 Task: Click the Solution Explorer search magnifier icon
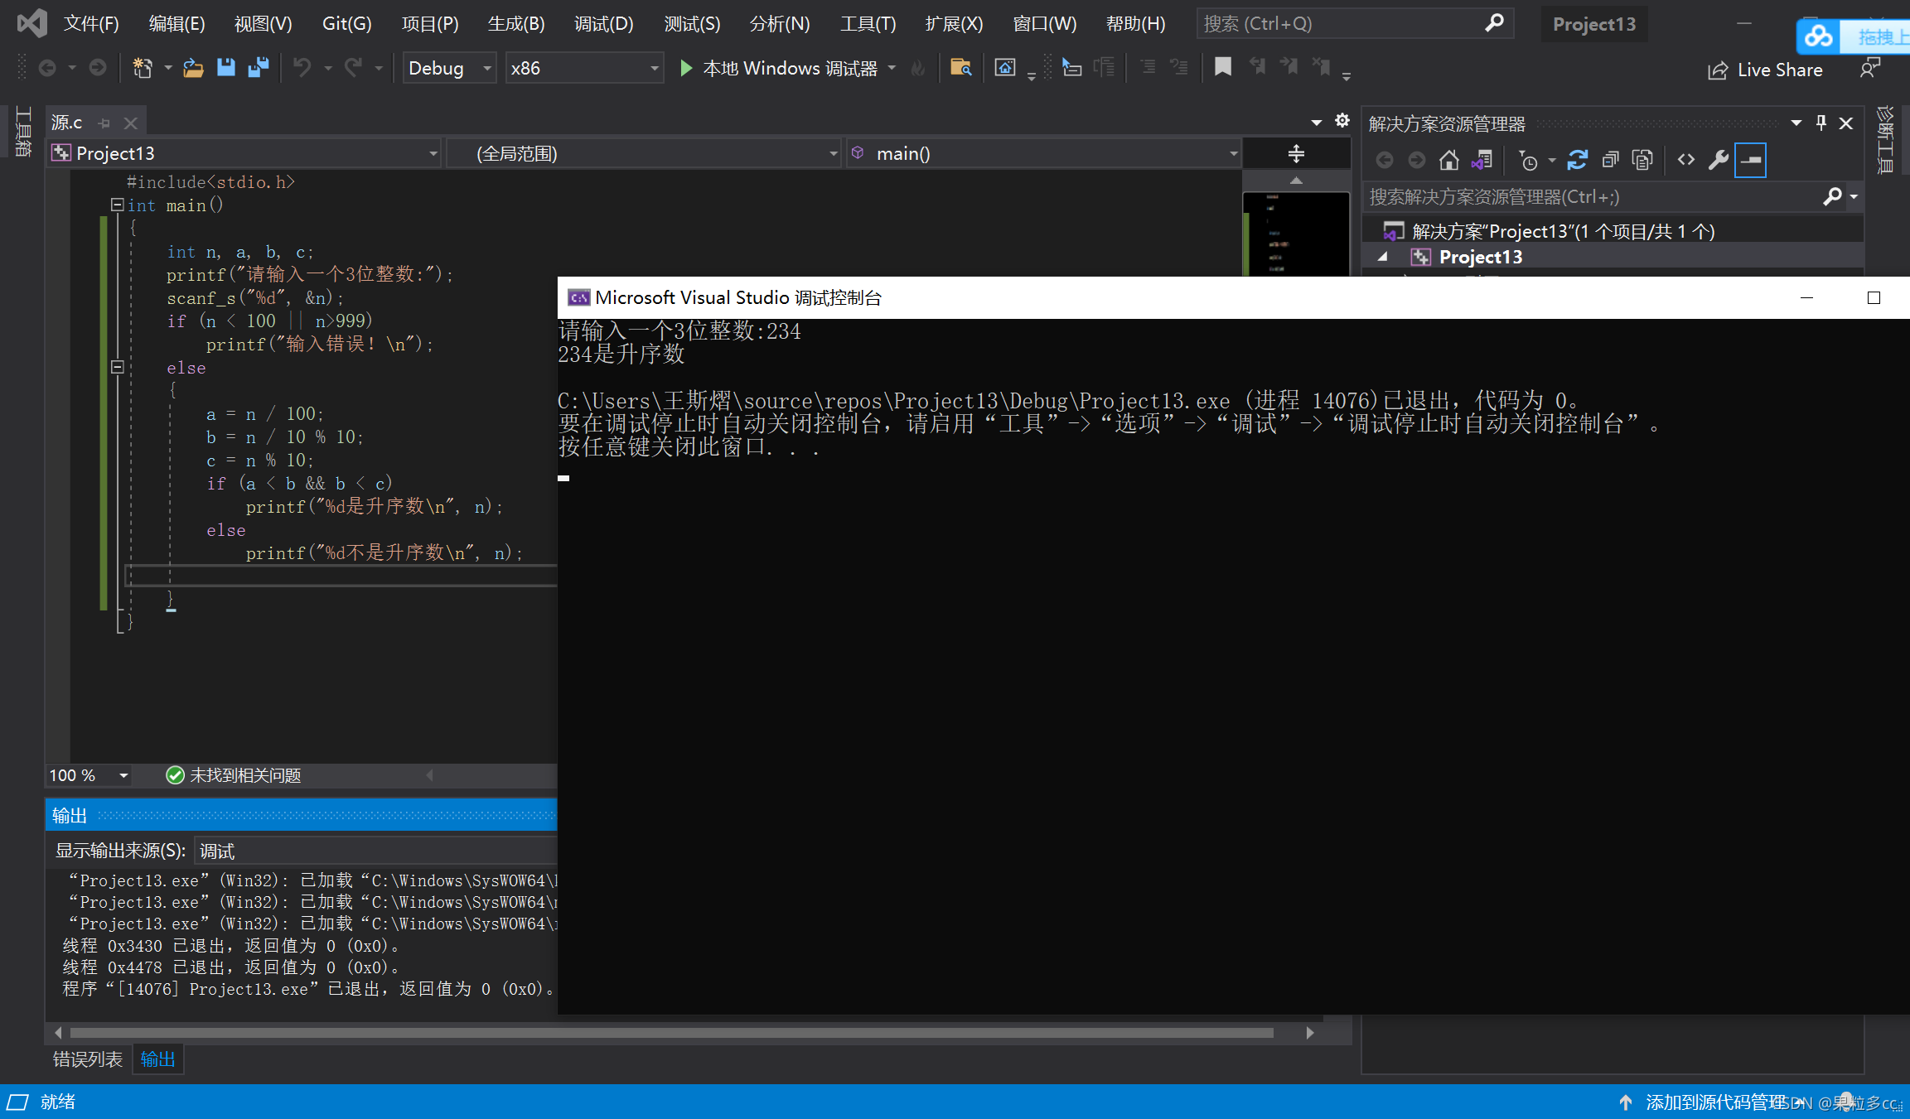tap(1832, 196)
